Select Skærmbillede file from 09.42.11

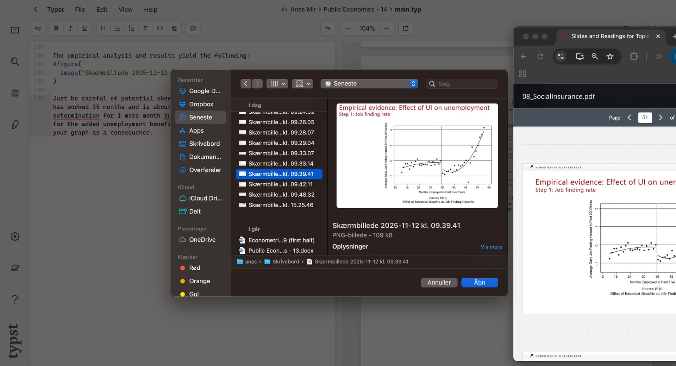click(x=280, y=184)
